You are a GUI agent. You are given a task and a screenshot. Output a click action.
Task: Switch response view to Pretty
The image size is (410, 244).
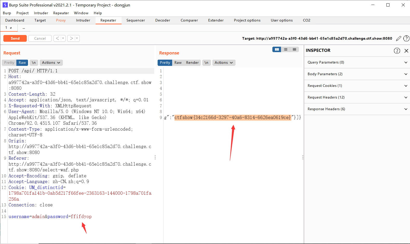coord(165,62)
